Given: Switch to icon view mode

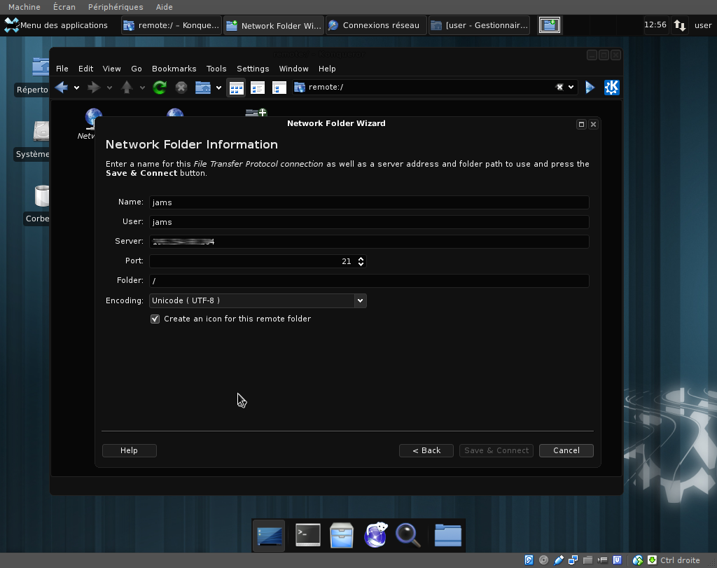Looking at the screenshot, I should coord(237,88).
